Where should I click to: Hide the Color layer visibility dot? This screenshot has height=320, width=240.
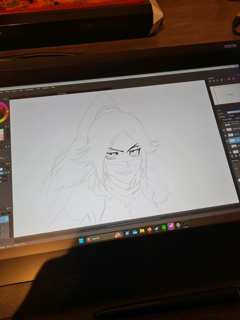(x=224, y=130)
